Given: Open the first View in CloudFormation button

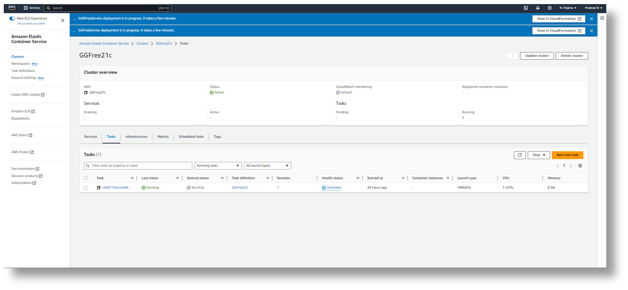Looking at the screenshot, I should click(559, 19).
